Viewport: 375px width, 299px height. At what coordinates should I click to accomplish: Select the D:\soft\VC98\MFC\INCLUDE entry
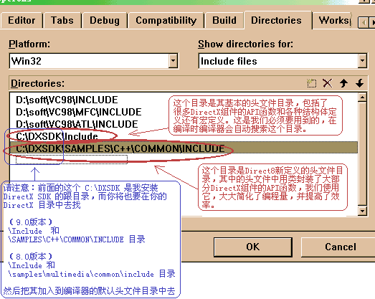pyautogui.click(x=79, y=112)
